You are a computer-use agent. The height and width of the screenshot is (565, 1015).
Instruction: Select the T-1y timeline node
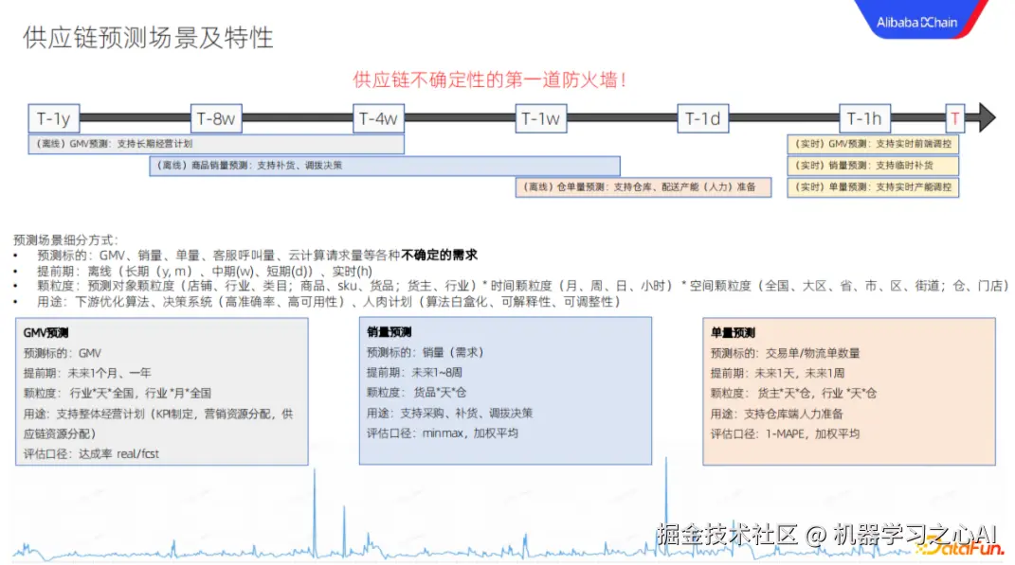click(x=56, y=118)
